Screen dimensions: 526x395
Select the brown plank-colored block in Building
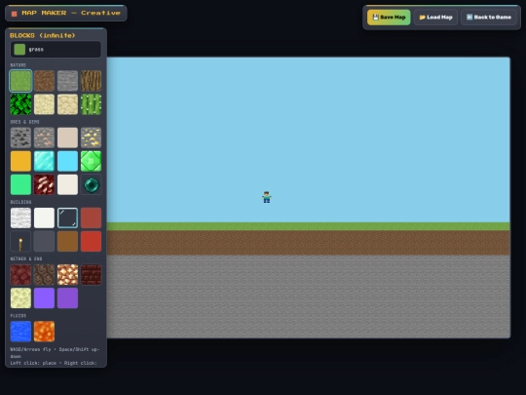[67, 241]
